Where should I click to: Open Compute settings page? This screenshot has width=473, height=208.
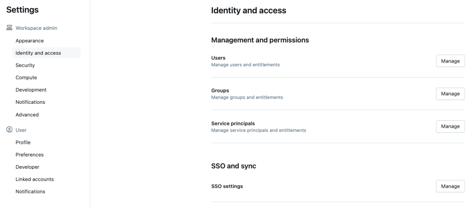[26, 77]
